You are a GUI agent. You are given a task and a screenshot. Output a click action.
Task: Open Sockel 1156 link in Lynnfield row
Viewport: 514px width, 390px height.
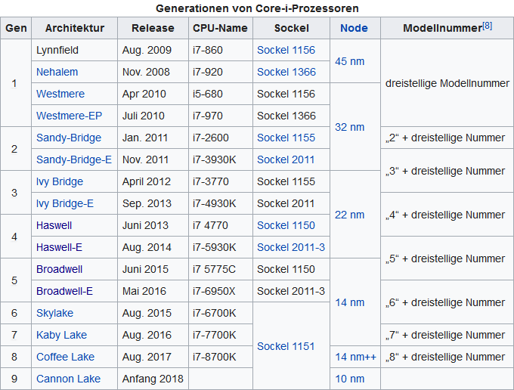click(286, 50)
